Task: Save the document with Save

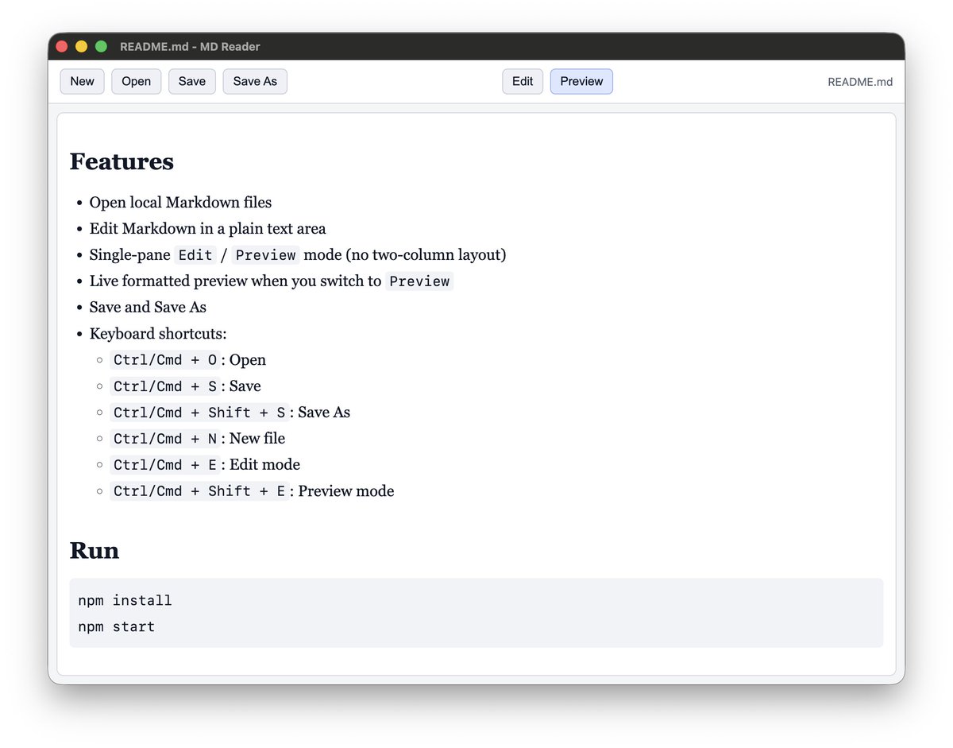Action: (191, 81)
